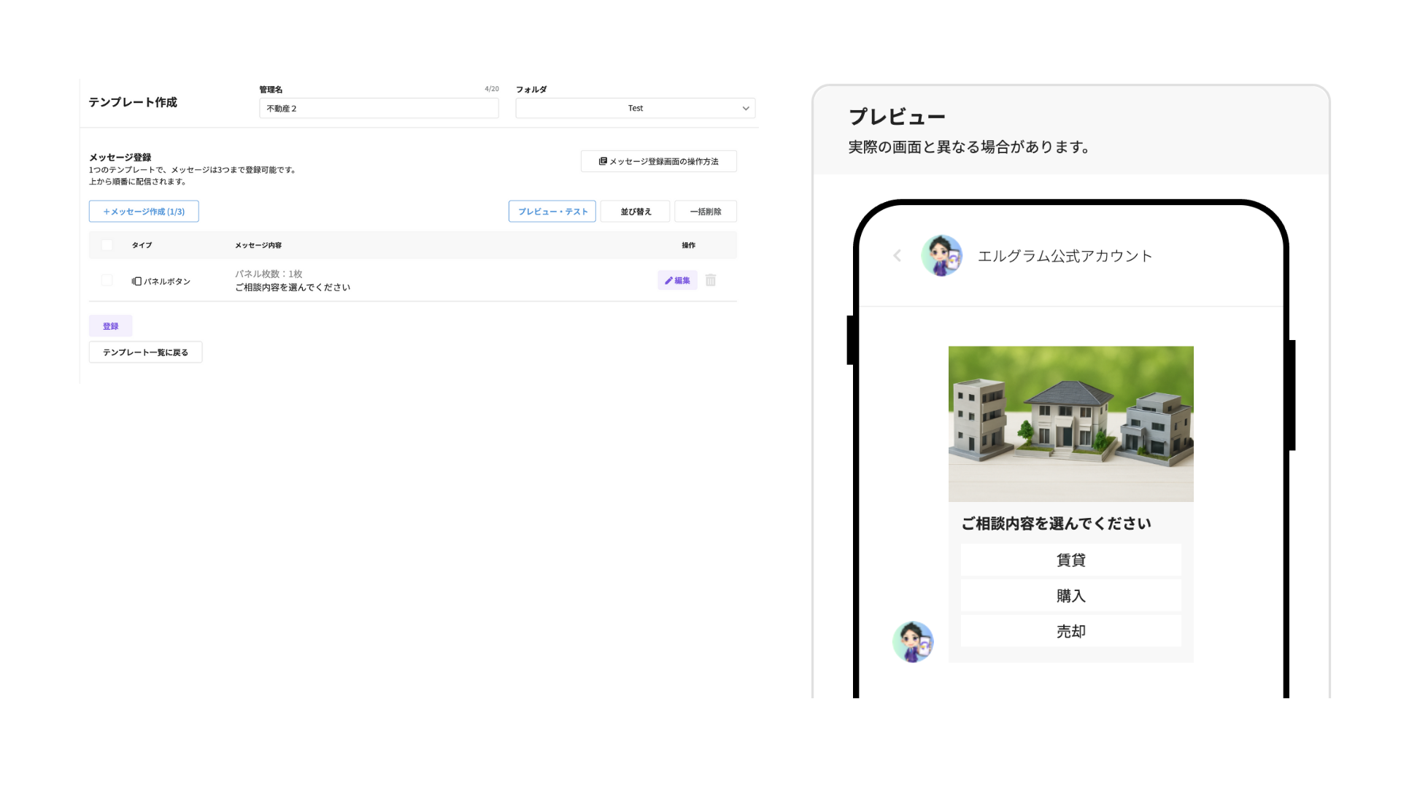This screenshot has height=788, width=1401.
Task: Click the エルグラム公式アカウント header avatar
Action: coord(941,255)
